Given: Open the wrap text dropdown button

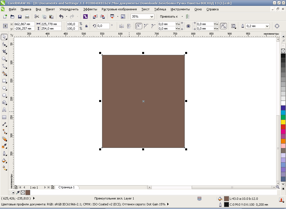Looking at the screenshot, I should point(233,26).
